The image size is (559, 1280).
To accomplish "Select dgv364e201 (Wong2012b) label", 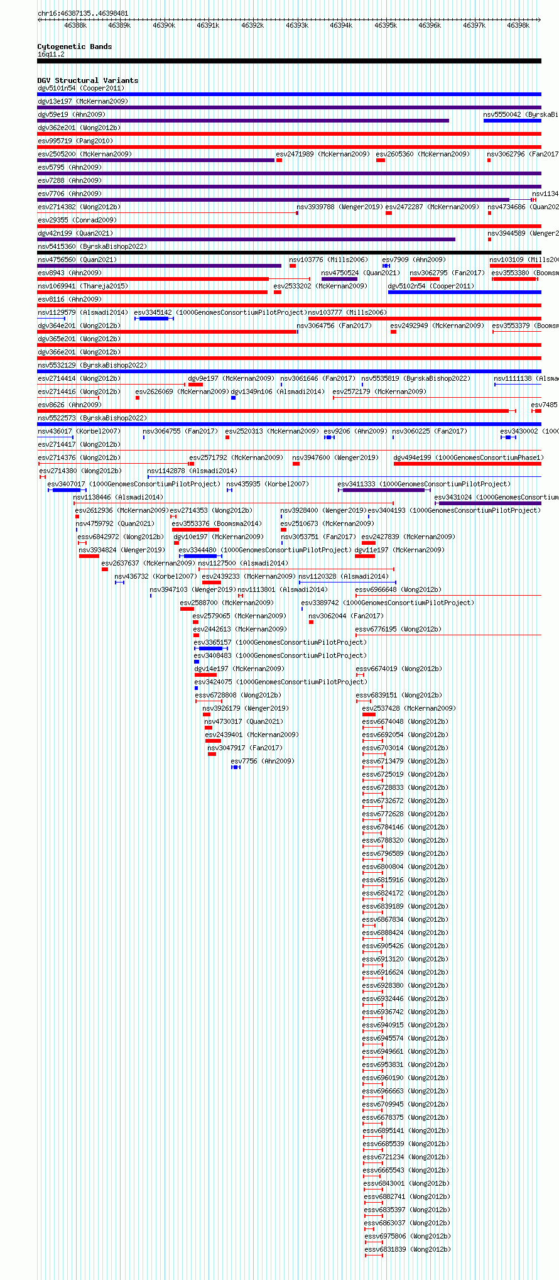I will [79, 326].
